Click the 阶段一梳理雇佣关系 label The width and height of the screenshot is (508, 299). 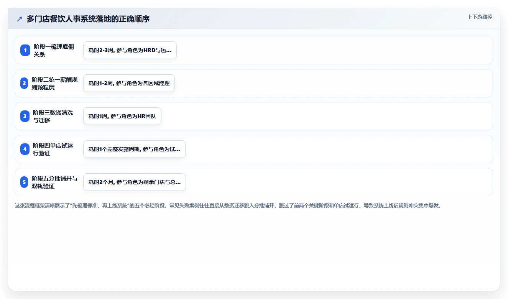tap(54, 50)
